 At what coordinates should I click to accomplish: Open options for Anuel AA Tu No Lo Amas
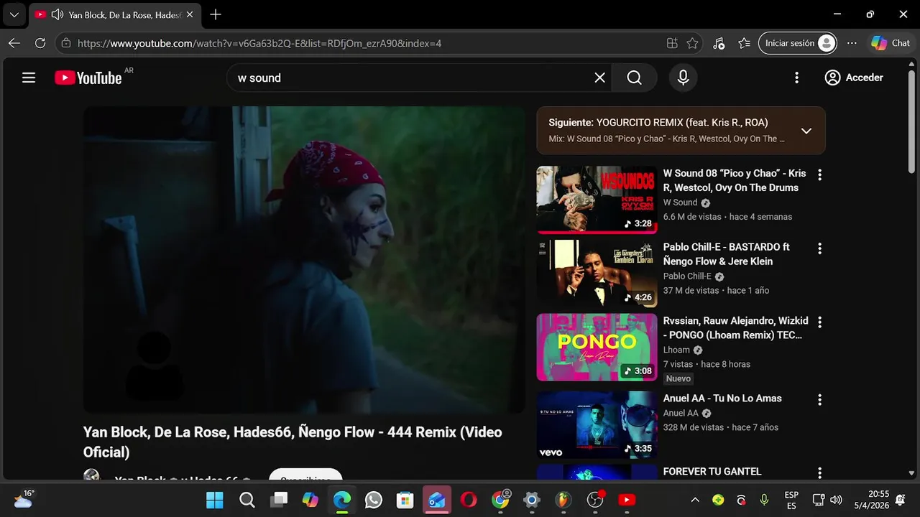pyautogui.click(x=819, y=400)
